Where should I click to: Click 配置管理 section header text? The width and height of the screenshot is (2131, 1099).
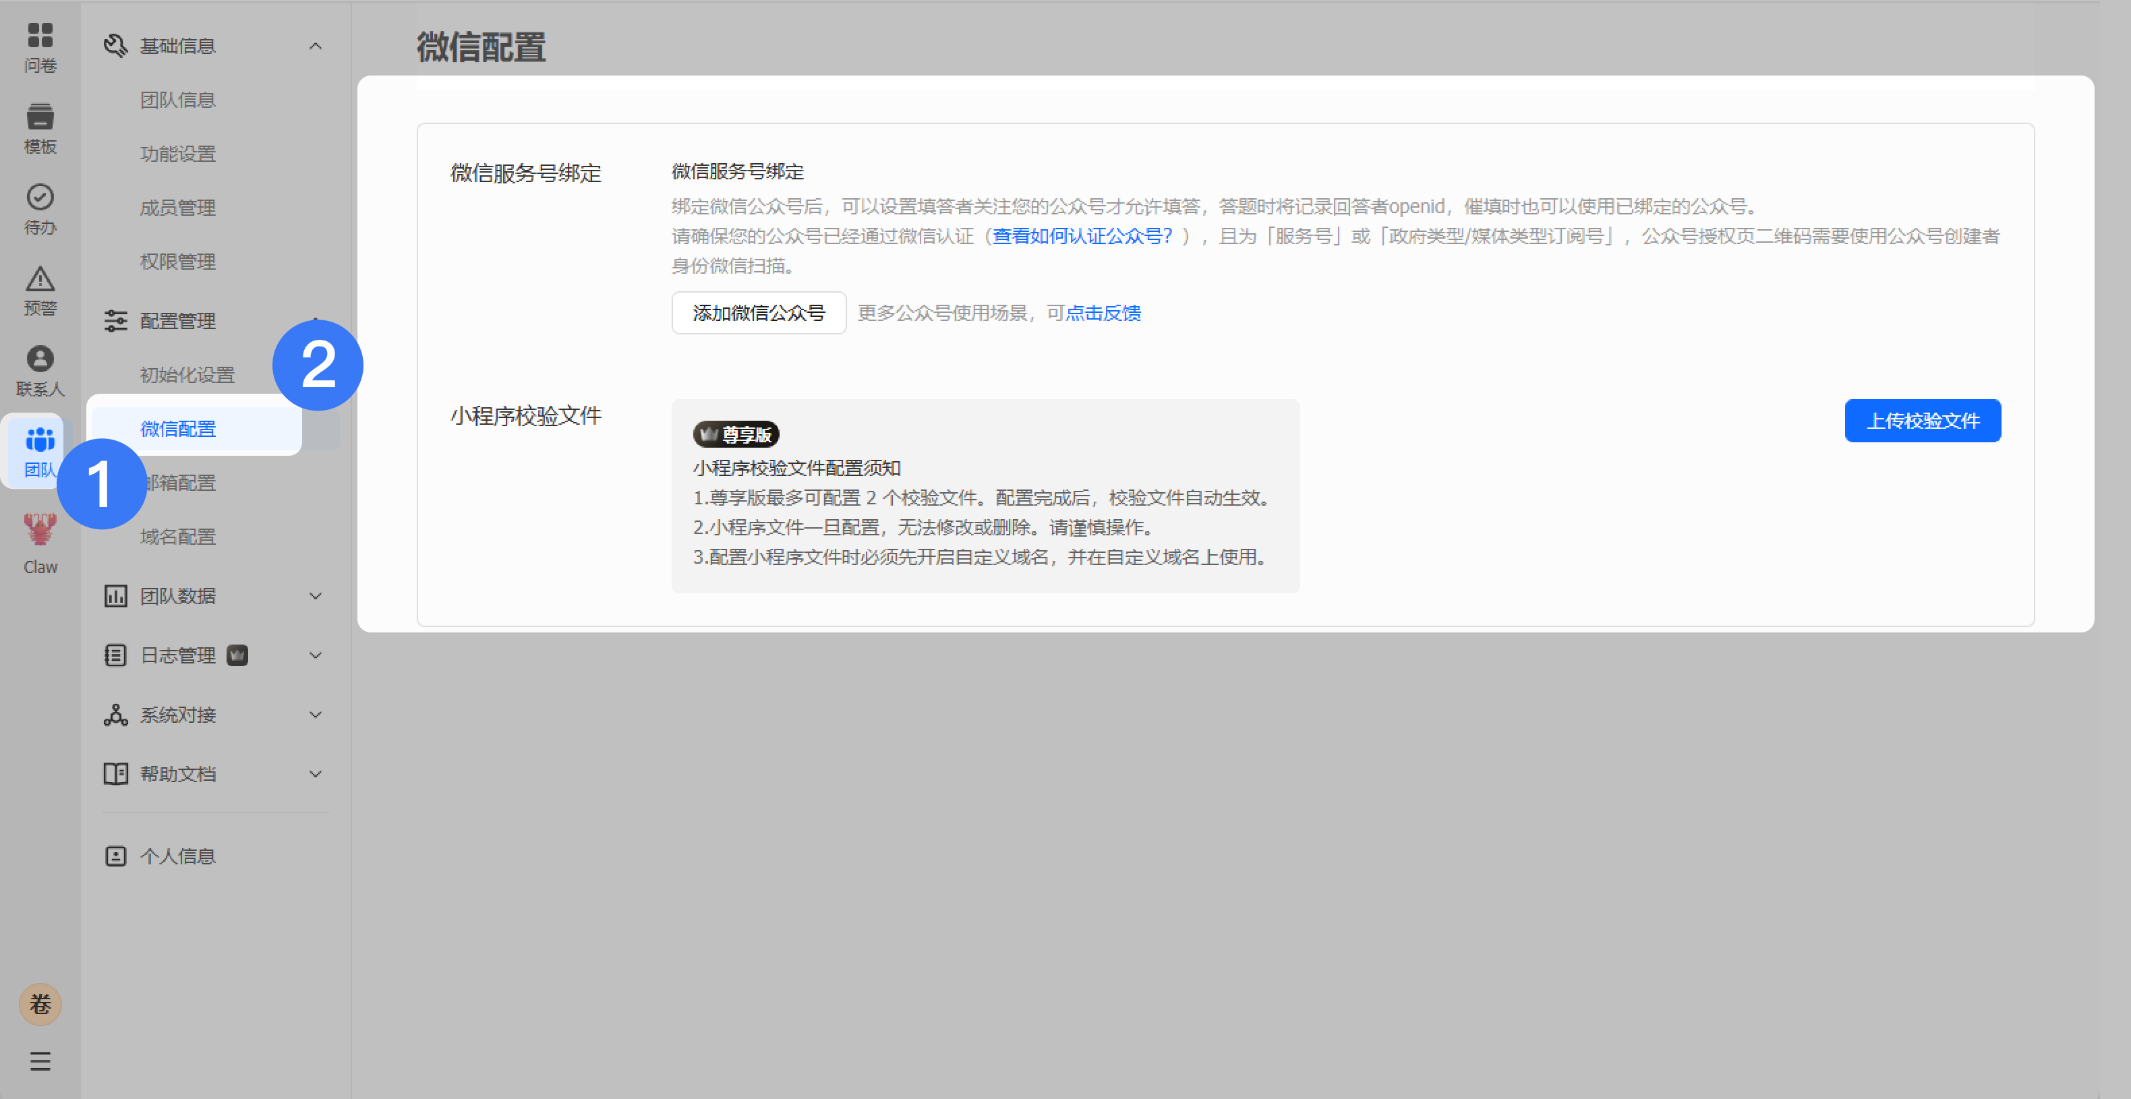(177, 321)
